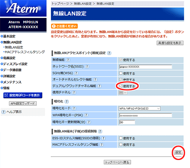
Task: Click 高度な設定を表示 button
Action: pos(170,43)
